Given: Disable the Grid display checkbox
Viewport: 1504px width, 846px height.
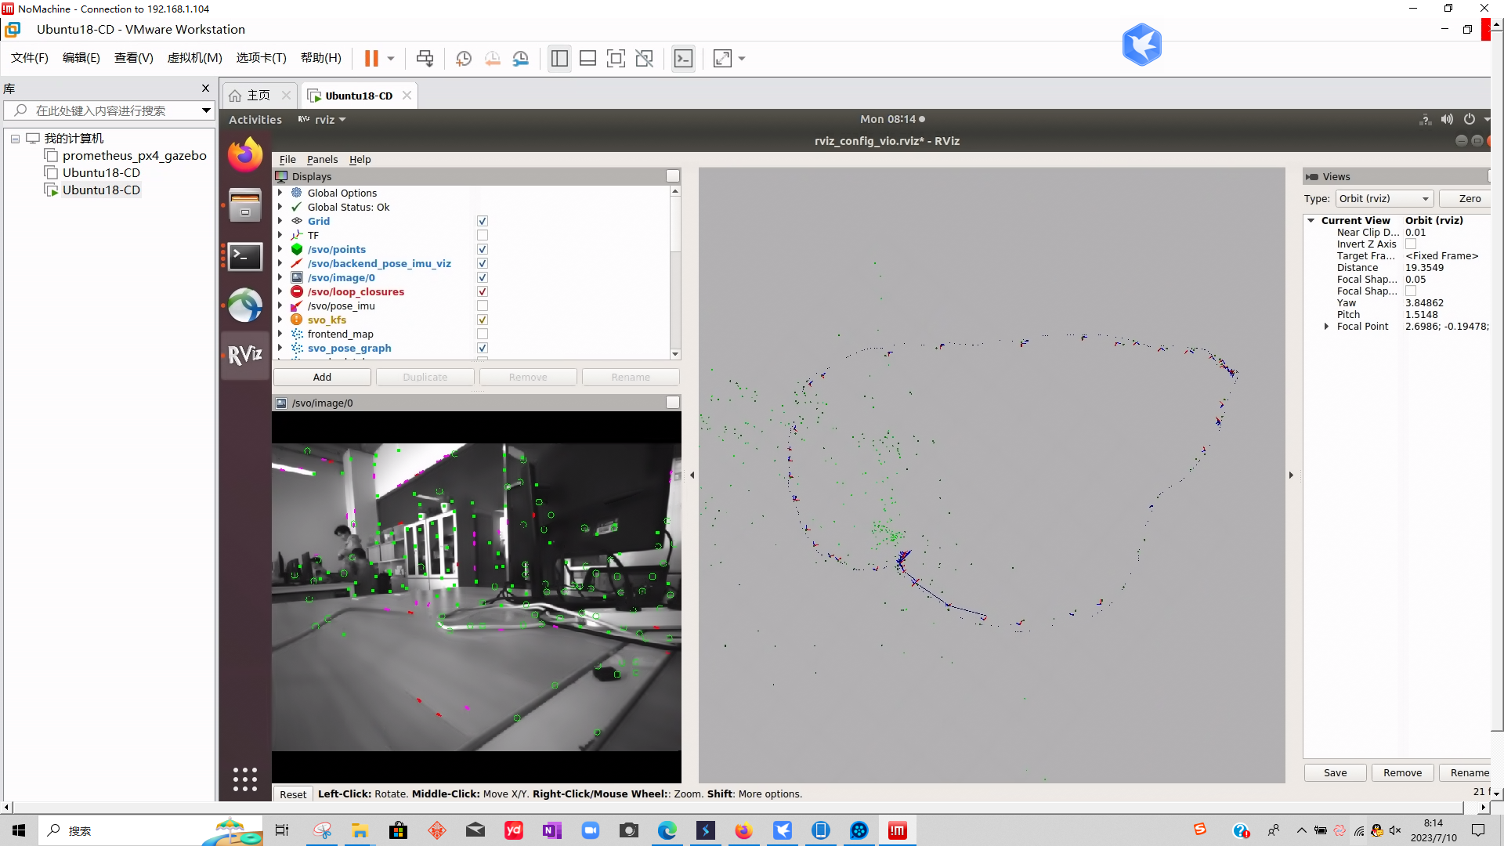Looking at the screenshot, I should tap(483, 222).
